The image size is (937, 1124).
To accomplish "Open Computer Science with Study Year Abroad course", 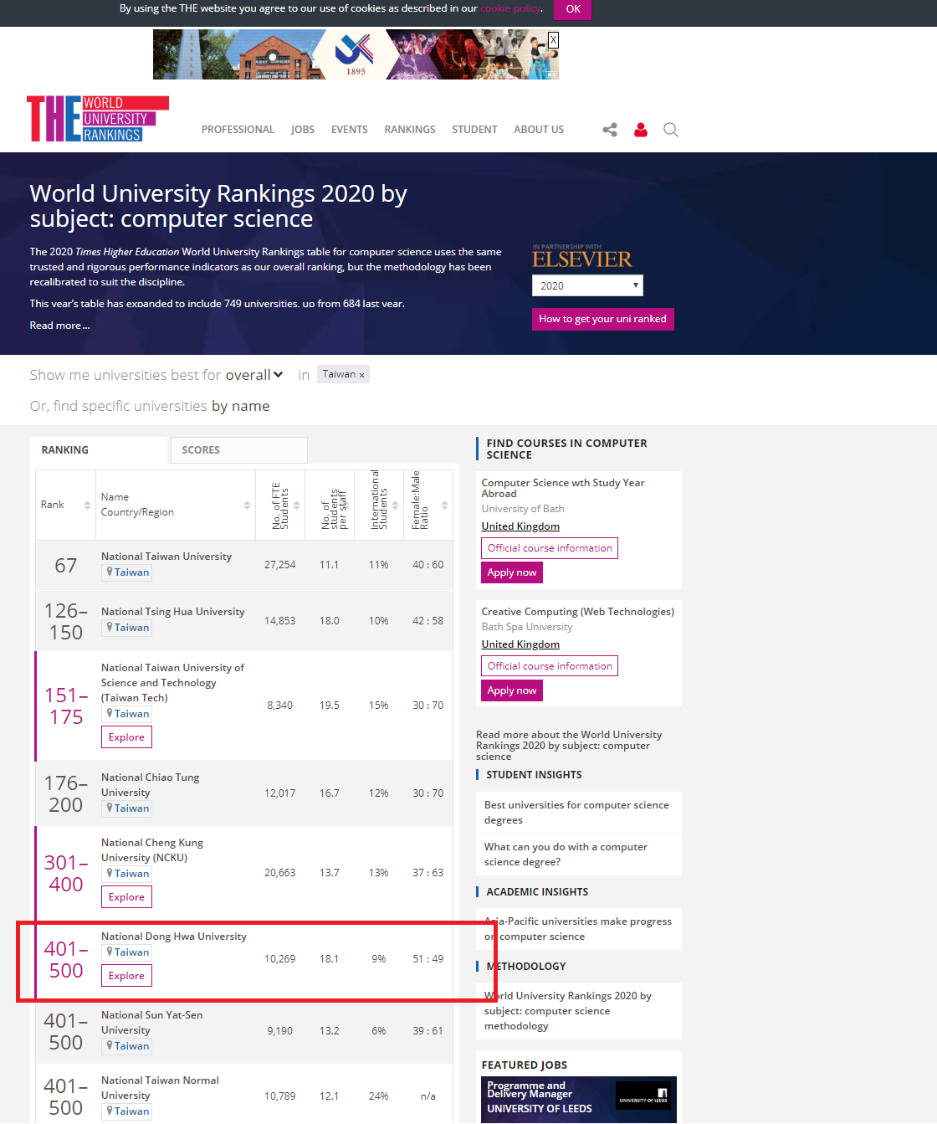I will point(563,488).
